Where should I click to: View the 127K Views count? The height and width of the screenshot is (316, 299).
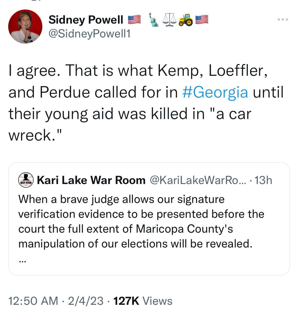click(143, 301)
